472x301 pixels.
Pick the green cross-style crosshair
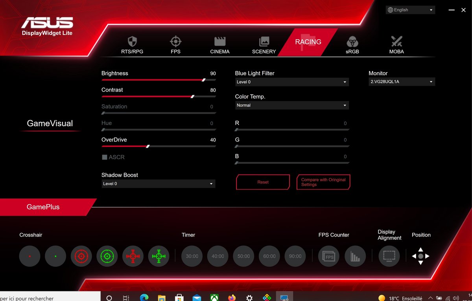pos(159,256)
